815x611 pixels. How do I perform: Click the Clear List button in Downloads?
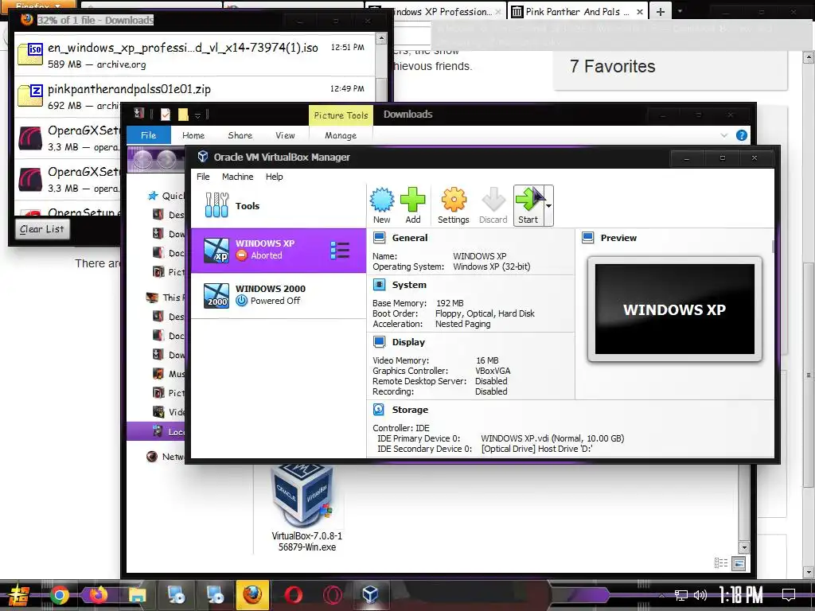(41, 229)
